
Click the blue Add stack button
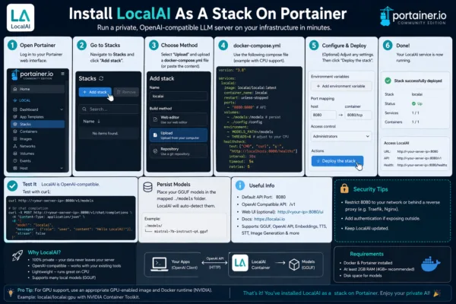click(95, 92)
